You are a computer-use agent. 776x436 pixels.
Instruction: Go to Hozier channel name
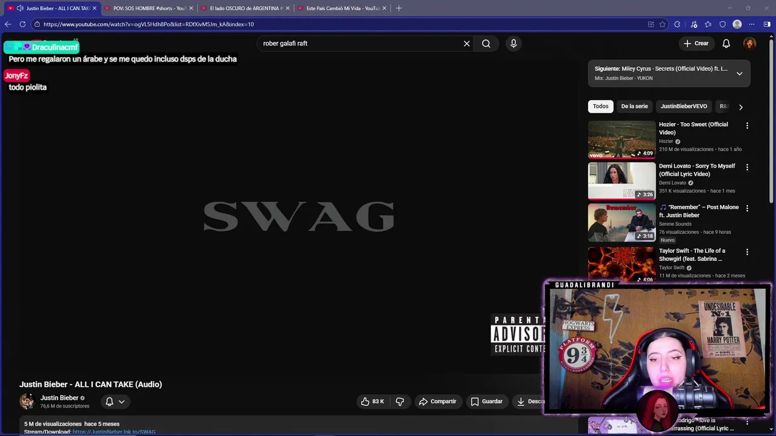tap(666, 142)
